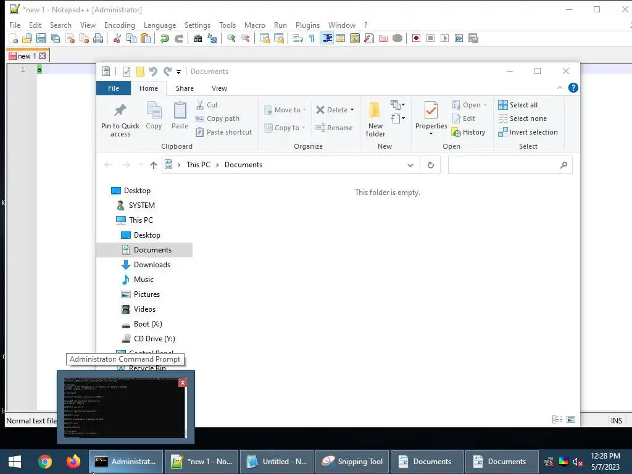The width and height of the screenshot is (632, 474).
Task: Click Save recorded macro icon
Action: click(473, 38)
